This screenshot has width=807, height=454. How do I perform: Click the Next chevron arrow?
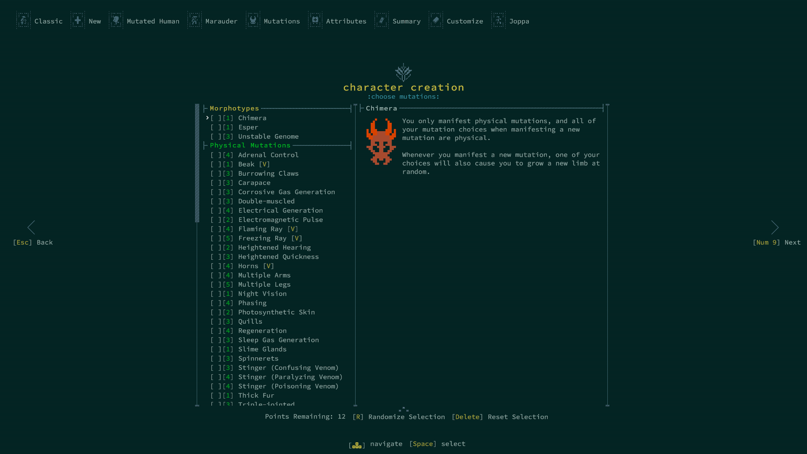pyautogui.click(x=775, y=227)
